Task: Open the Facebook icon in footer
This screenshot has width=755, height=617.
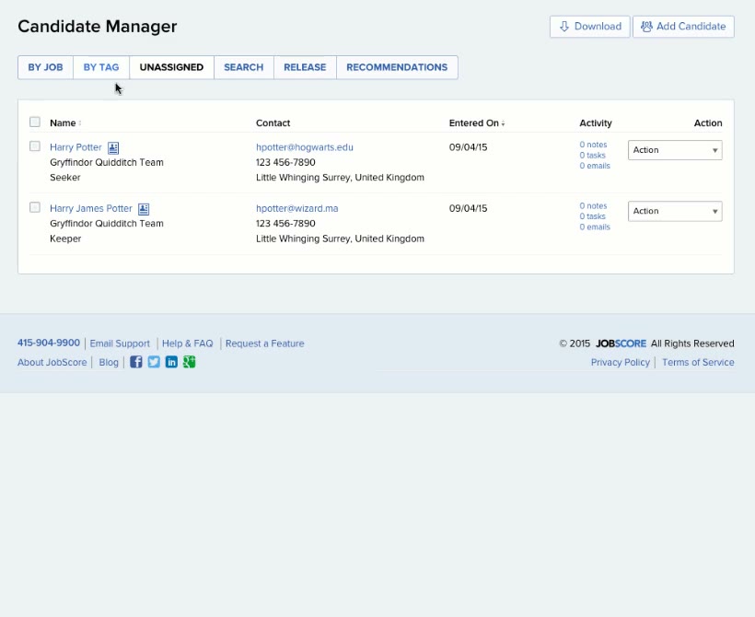Action: [136, 362]
